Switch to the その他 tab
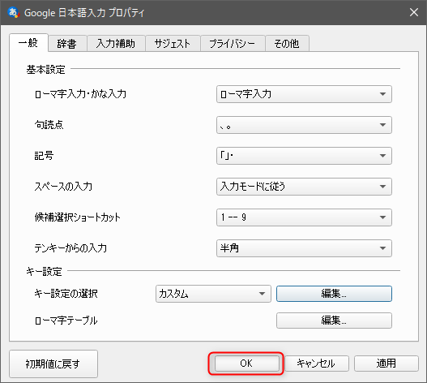Viewport: 427px width, 383px height. pos(287,43)
